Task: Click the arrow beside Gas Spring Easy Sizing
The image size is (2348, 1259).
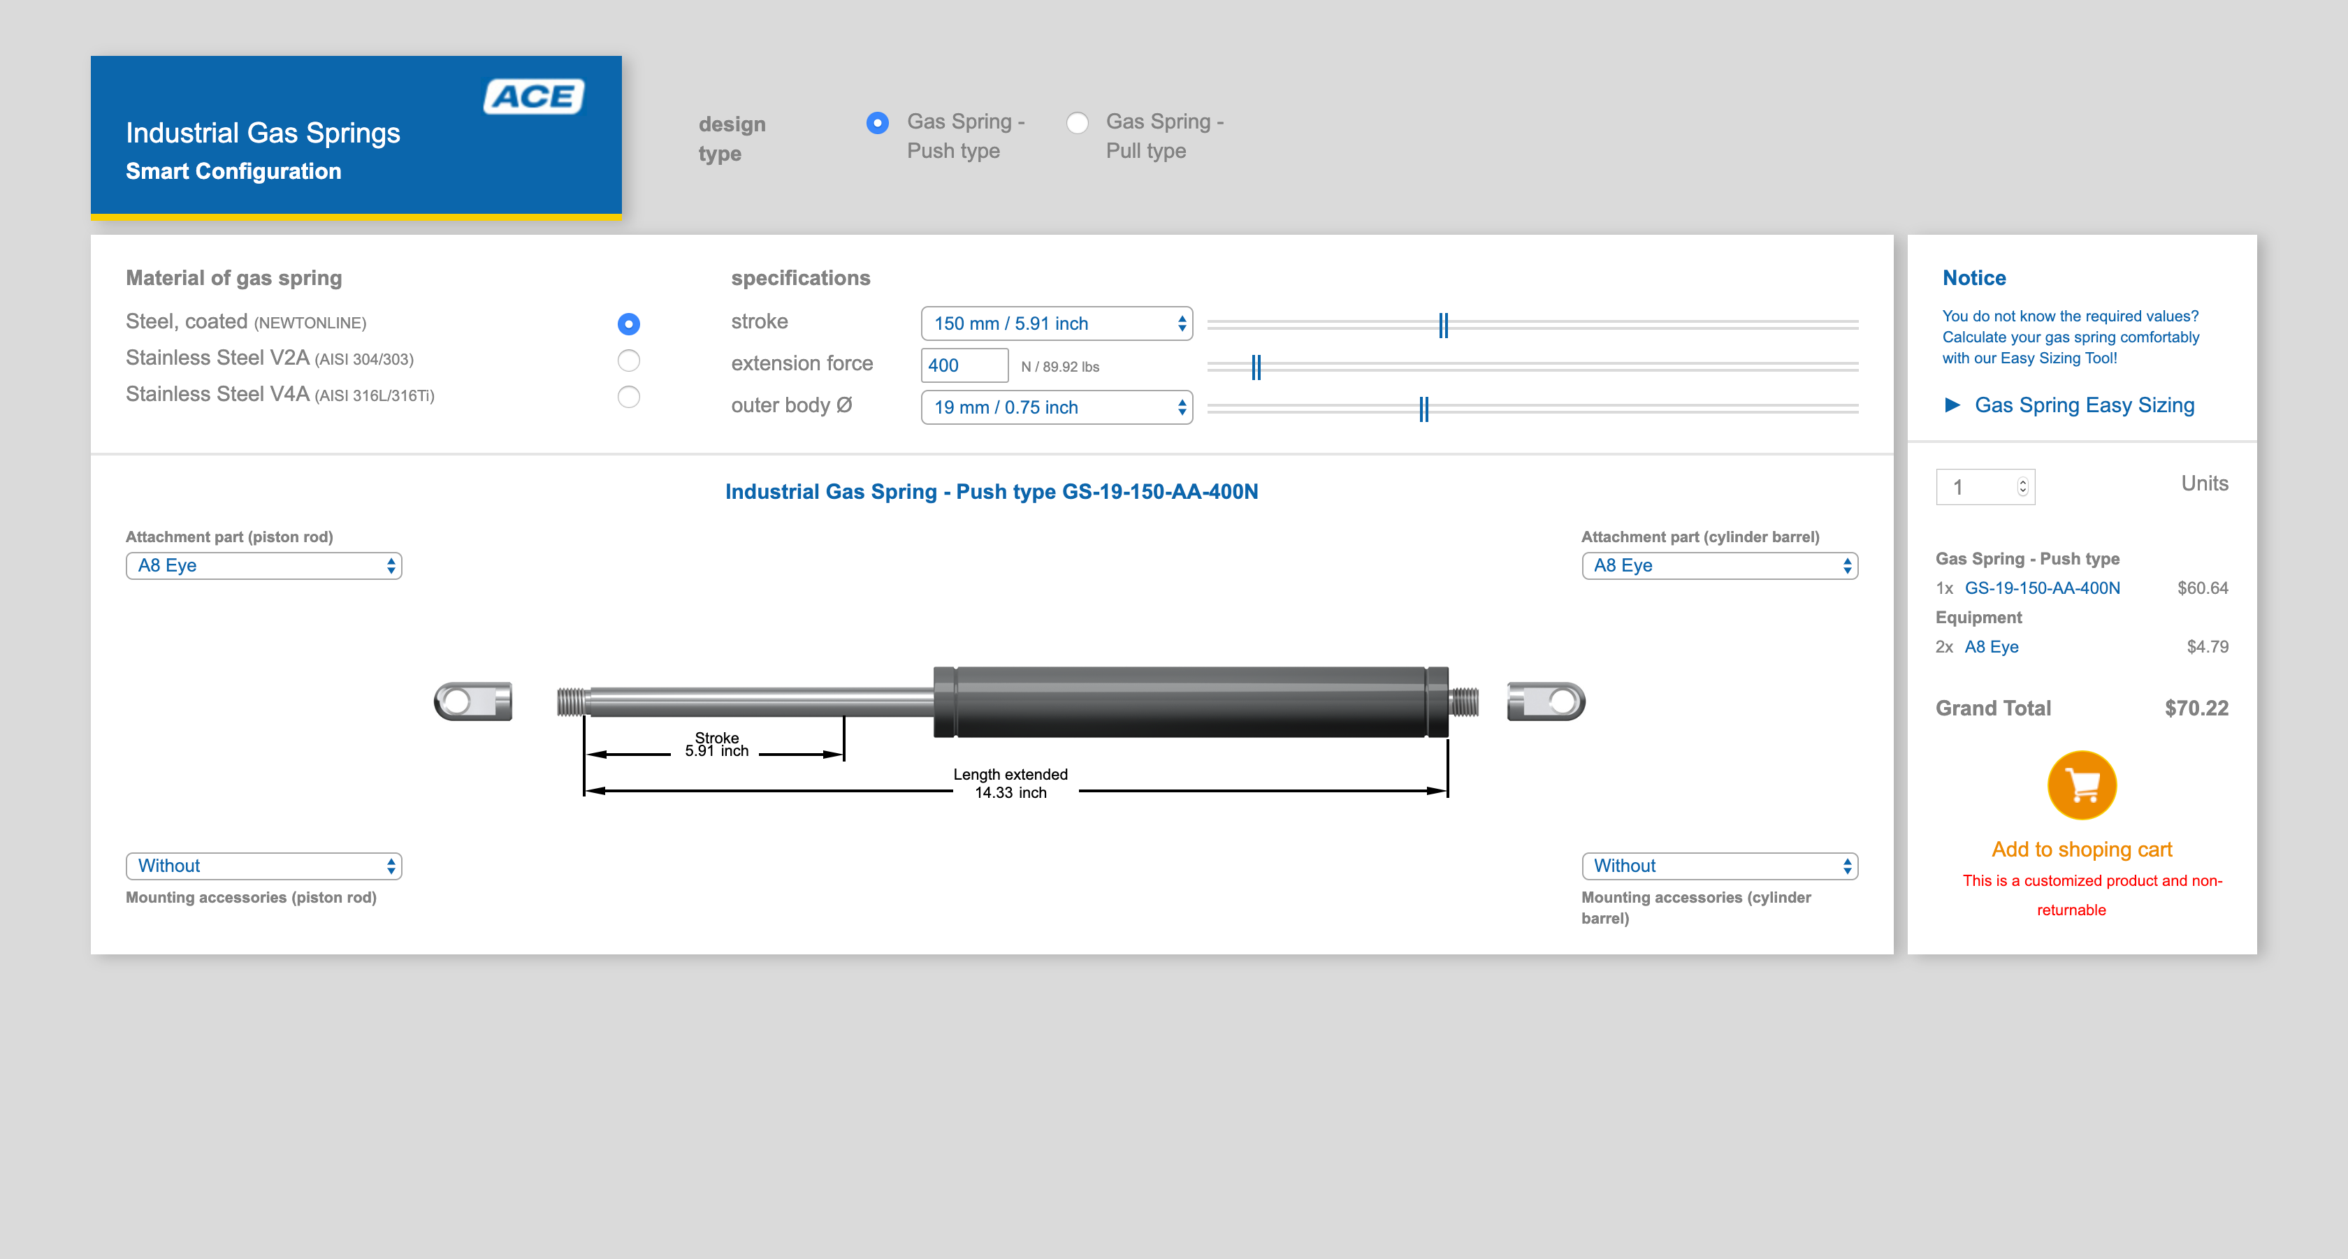Action: click(x=1952, y=405)
